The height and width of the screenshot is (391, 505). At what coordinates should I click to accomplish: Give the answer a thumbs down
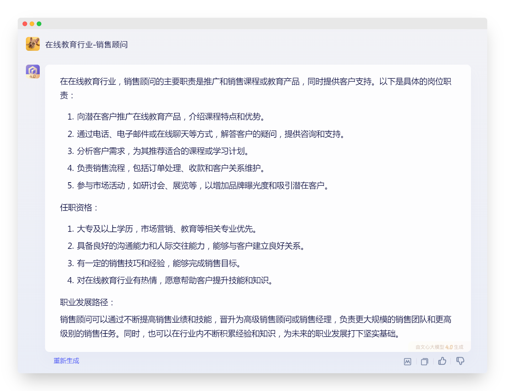460,361
